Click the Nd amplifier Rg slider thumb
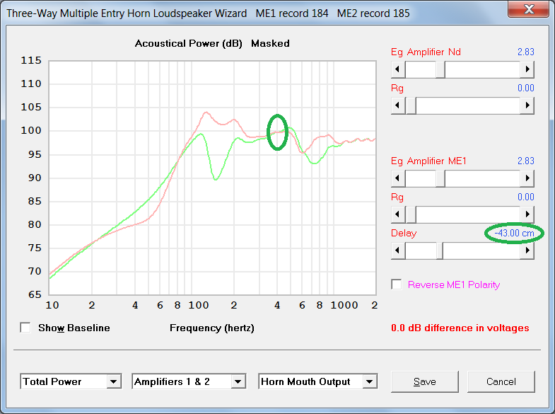 pyautogui.click(x=411, y=105)
